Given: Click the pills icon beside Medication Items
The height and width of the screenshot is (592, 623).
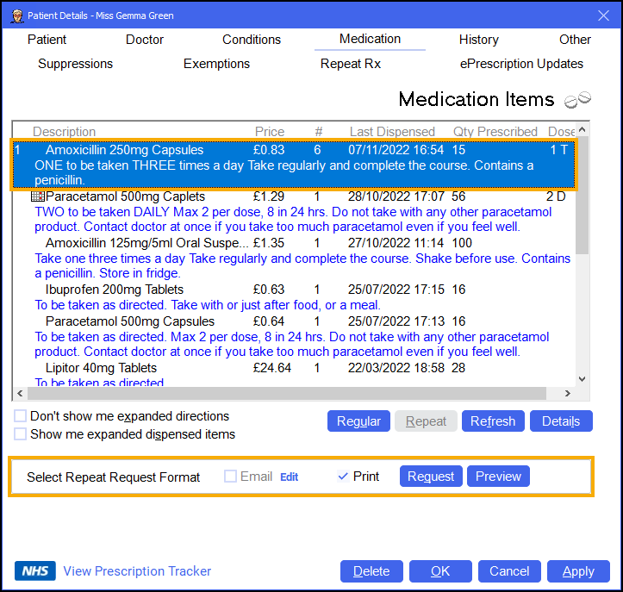Looking at the screenshot, I should tap(578, 100).
